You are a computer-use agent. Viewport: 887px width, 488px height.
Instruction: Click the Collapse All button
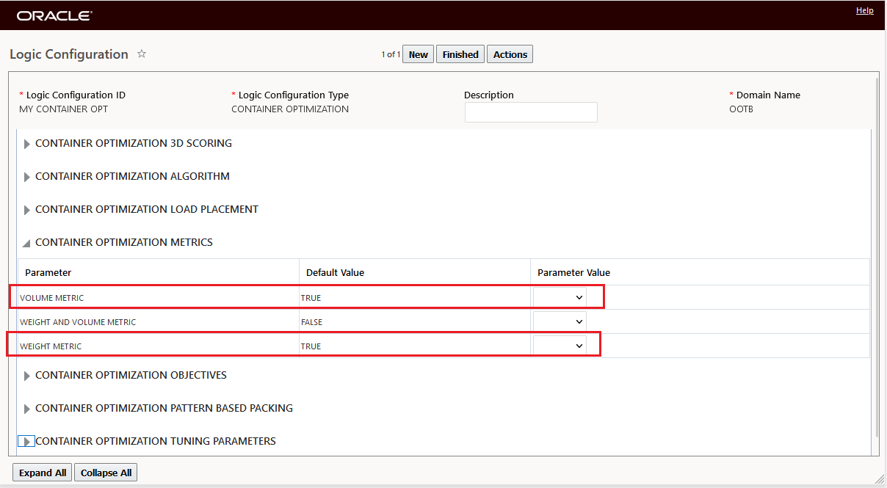point(107,473)
